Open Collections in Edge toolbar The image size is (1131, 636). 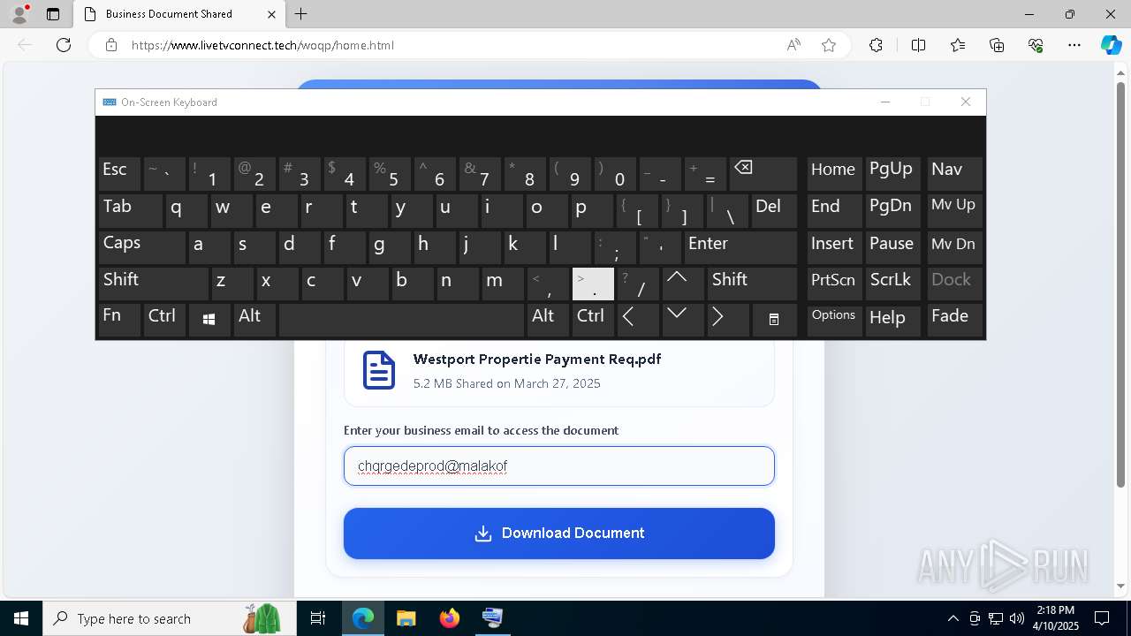(x=997, y=45)
